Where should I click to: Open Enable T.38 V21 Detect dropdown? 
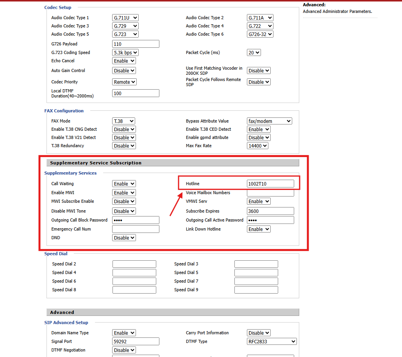tap(124, 137)
